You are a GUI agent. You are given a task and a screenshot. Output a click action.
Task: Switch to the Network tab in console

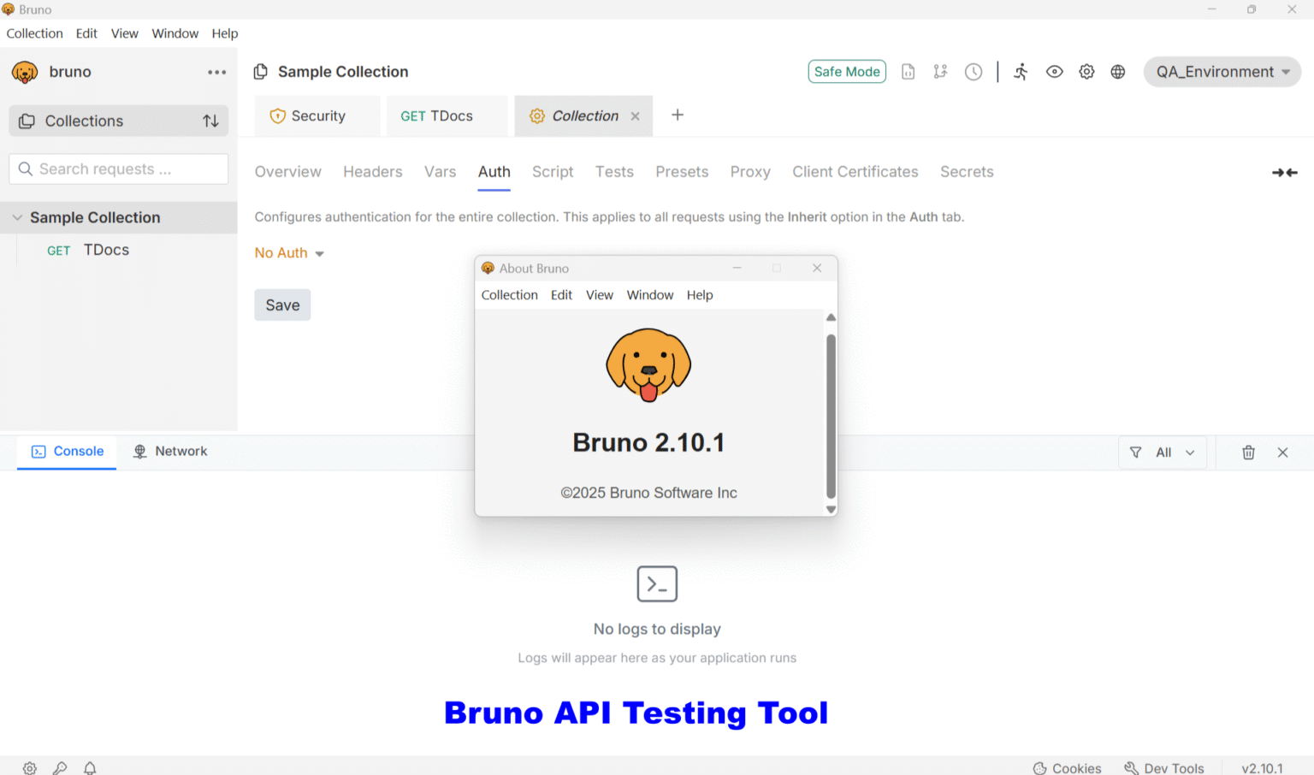[170, 451]
